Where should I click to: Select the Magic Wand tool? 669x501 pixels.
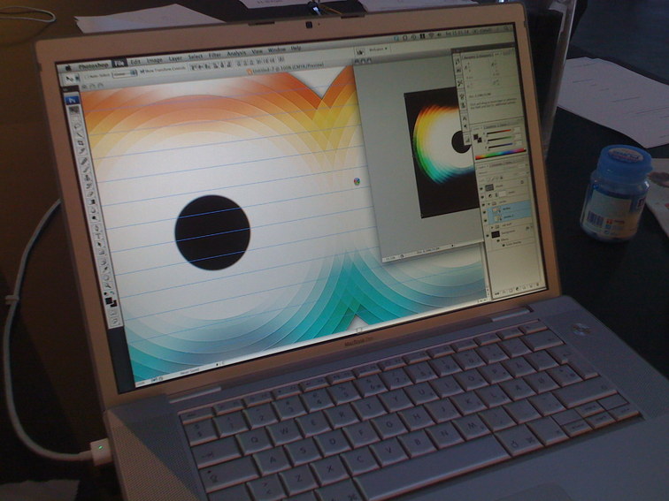click(79, 133)
